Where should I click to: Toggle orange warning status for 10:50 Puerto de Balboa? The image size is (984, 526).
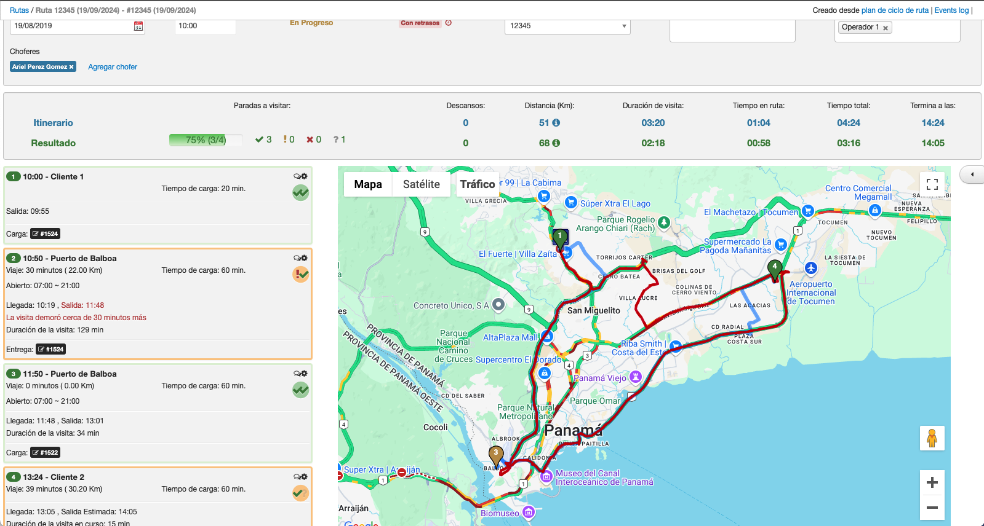coord(300,275)
